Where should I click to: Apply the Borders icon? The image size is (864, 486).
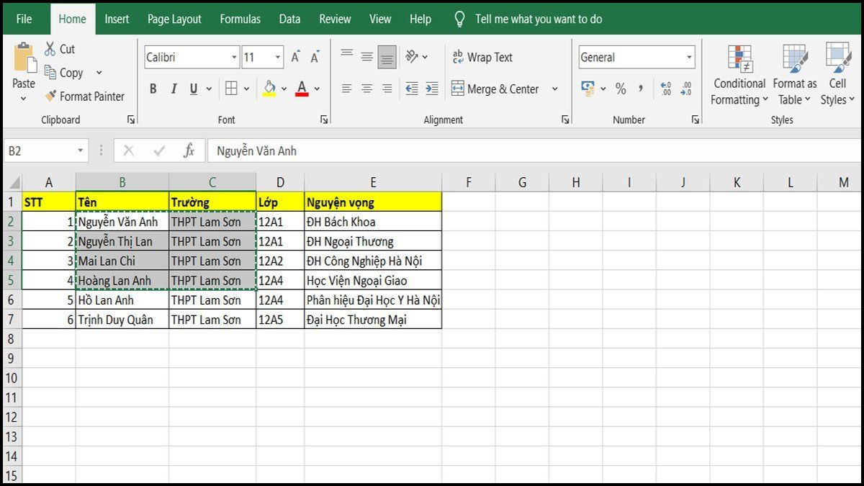pos(231,89)
